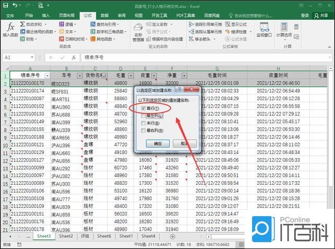
Task: Click the 共享 (Share) button
Action: click(x=321, y=15)
